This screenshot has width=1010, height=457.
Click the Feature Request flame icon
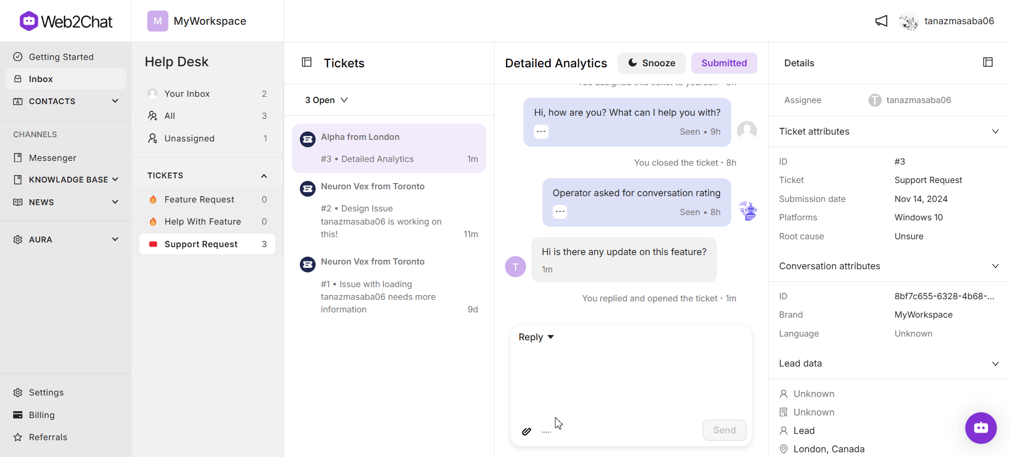click(x=153, y=199)
